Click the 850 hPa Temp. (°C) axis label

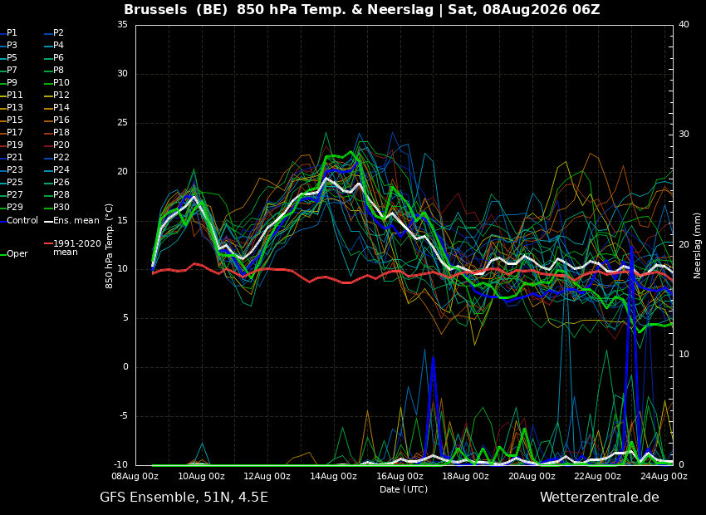click(x=110, y=246)
